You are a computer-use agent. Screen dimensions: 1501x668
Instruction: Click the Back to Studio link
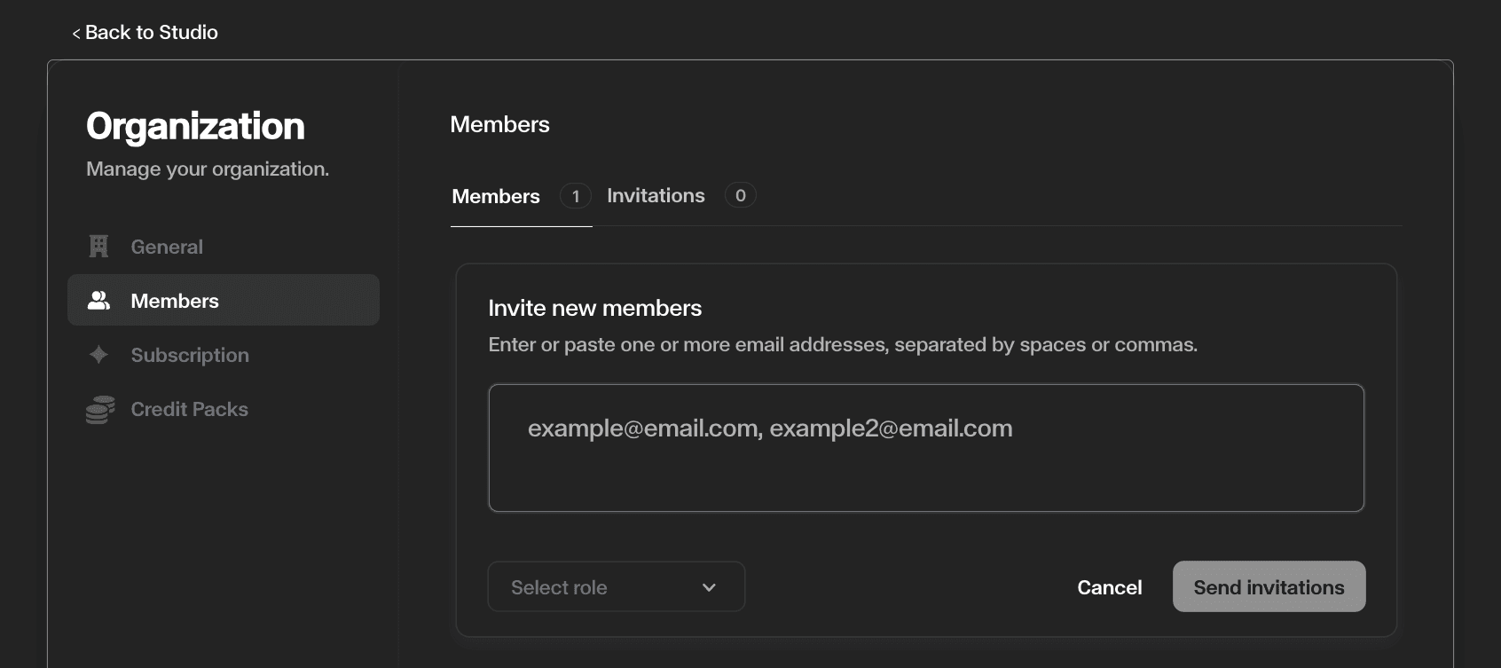pyautogui.click(x=151, y=32)
